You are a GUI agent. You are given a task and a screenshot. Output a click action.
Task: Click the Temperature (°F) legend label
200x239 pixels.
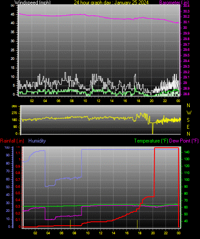[x=151, y=141]
